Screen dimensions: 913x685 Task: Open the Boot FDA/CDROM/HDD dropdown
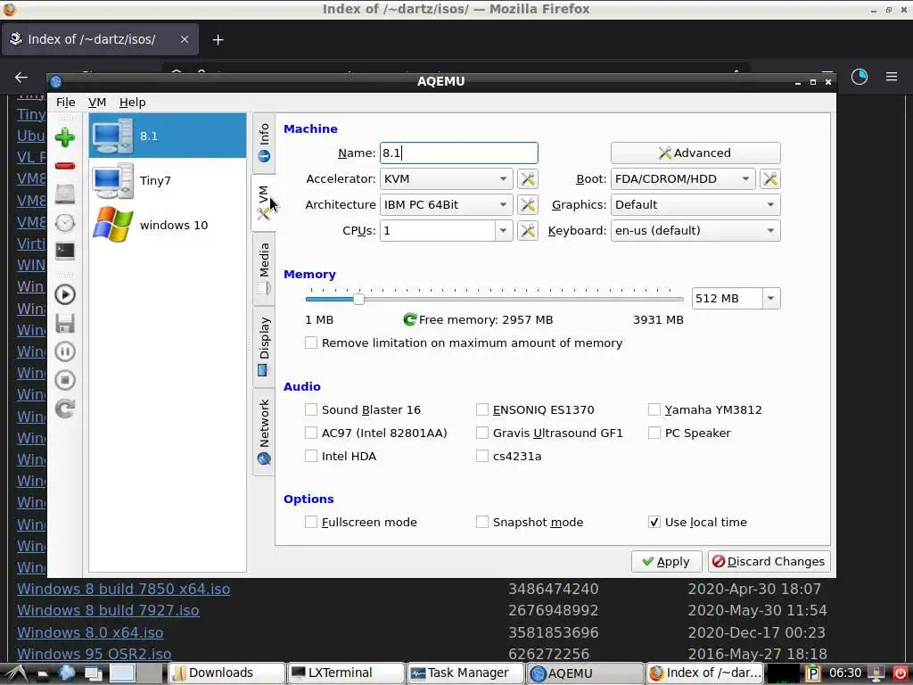coord(683,178)
